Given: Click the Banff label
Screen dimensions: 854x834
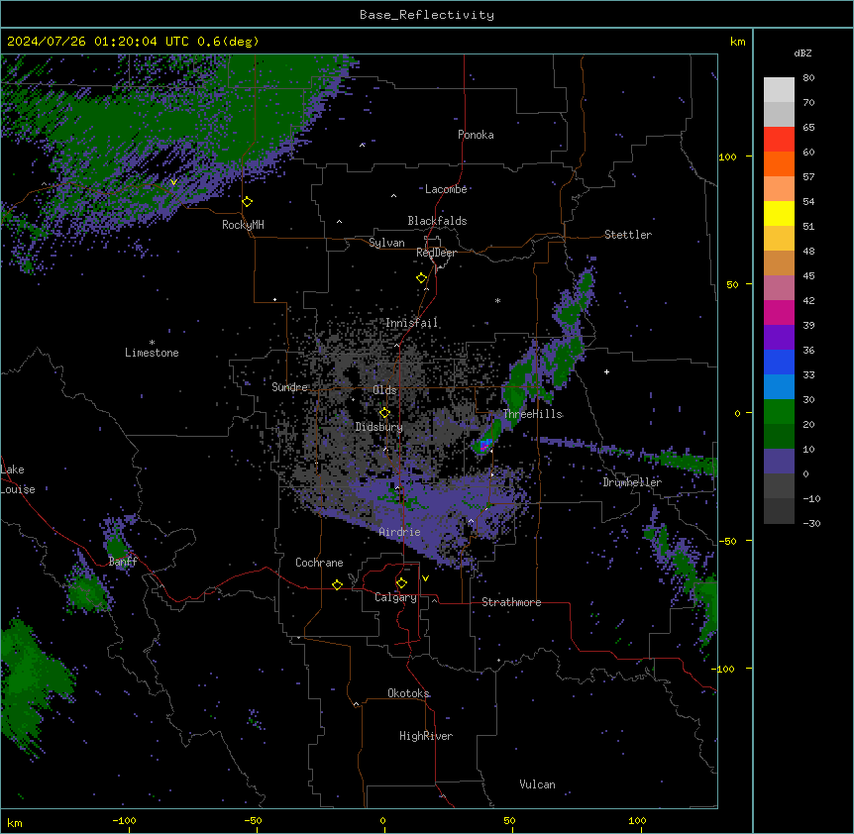Looking at the screenshot, I should click(x=123, y=562).
